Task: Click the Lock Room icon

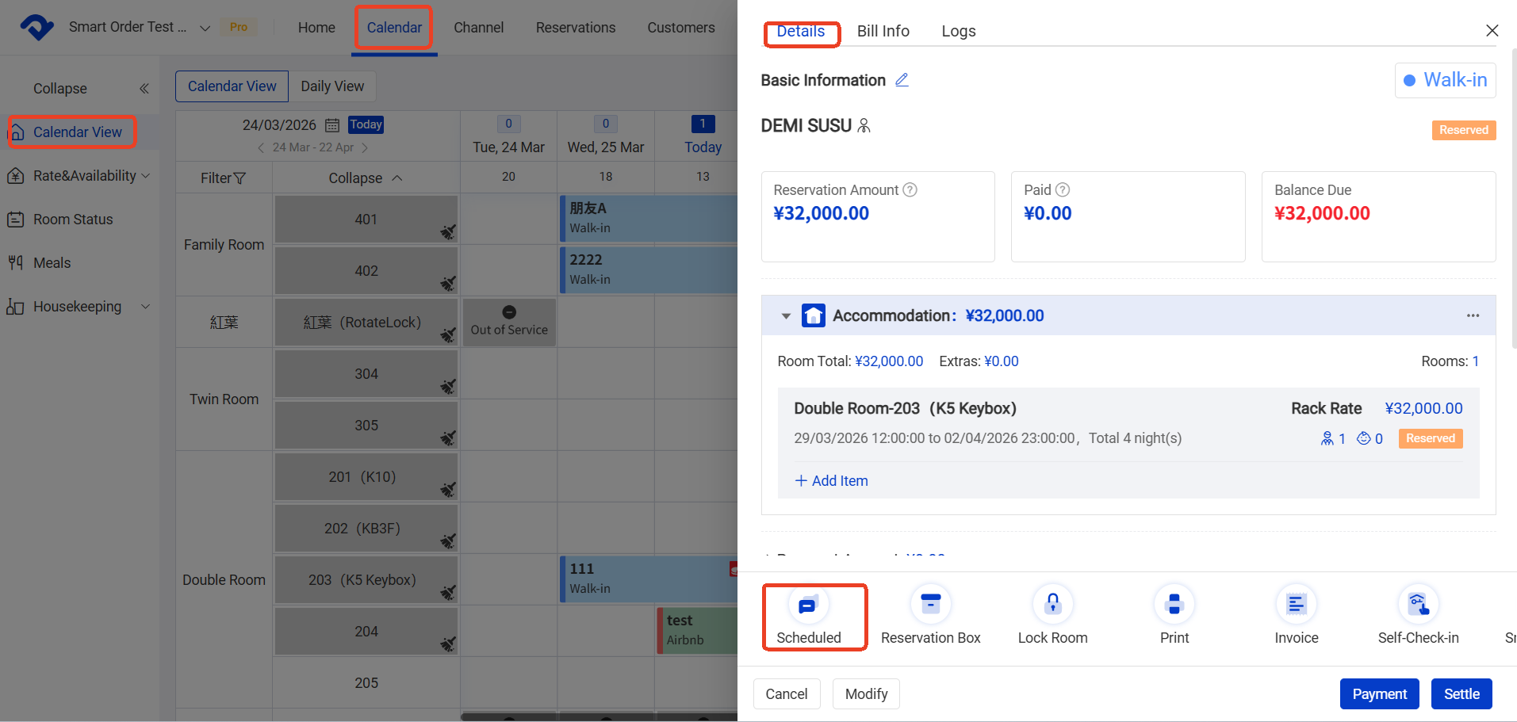Action: 1052,605
